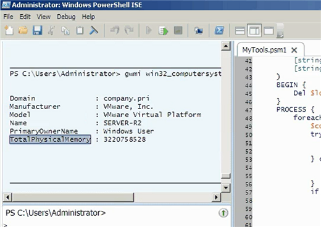The image size is (321, 227).
Task: Start PowerShell.exe console icon
Action: (219, 31)
